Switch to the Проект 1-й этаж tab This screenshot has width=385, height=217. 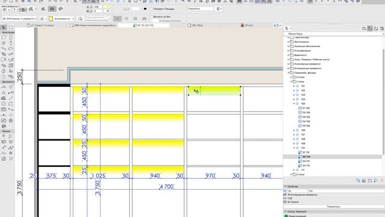coord(40,25)
